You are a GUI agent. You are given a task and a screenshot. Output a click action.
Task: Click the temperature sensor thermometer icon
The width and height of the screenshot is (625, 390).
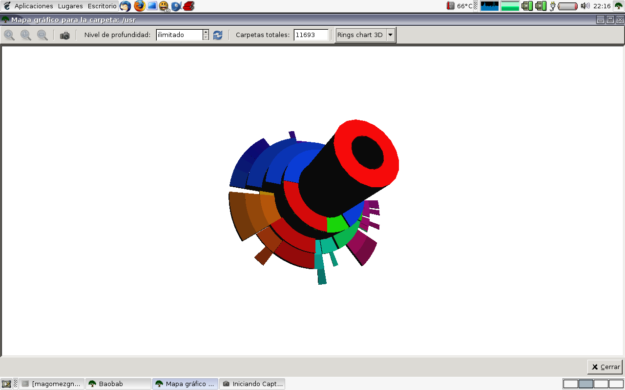click(x=451, y=6)
